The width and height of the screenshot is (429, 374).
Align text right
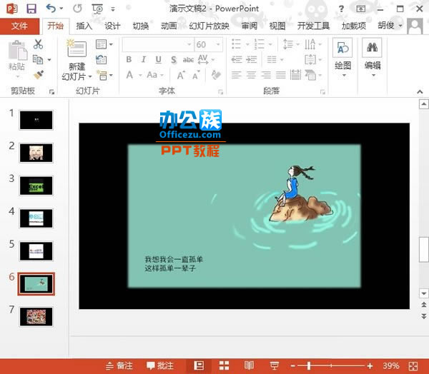266,74
